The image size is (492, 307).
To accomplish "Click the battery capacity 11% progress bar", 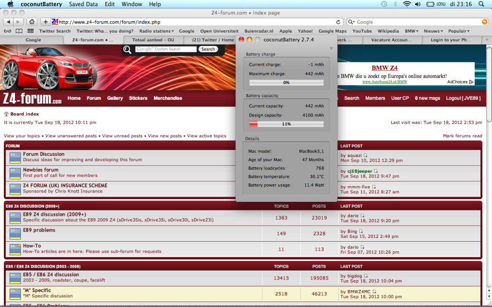I will pos(286,124).
